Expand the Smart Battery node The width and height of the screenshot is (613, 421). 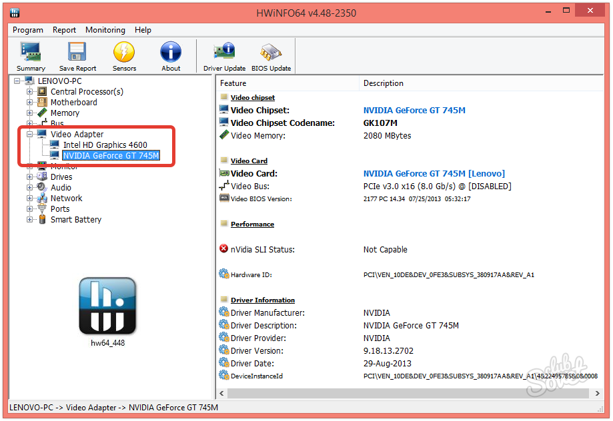point(29,220)
